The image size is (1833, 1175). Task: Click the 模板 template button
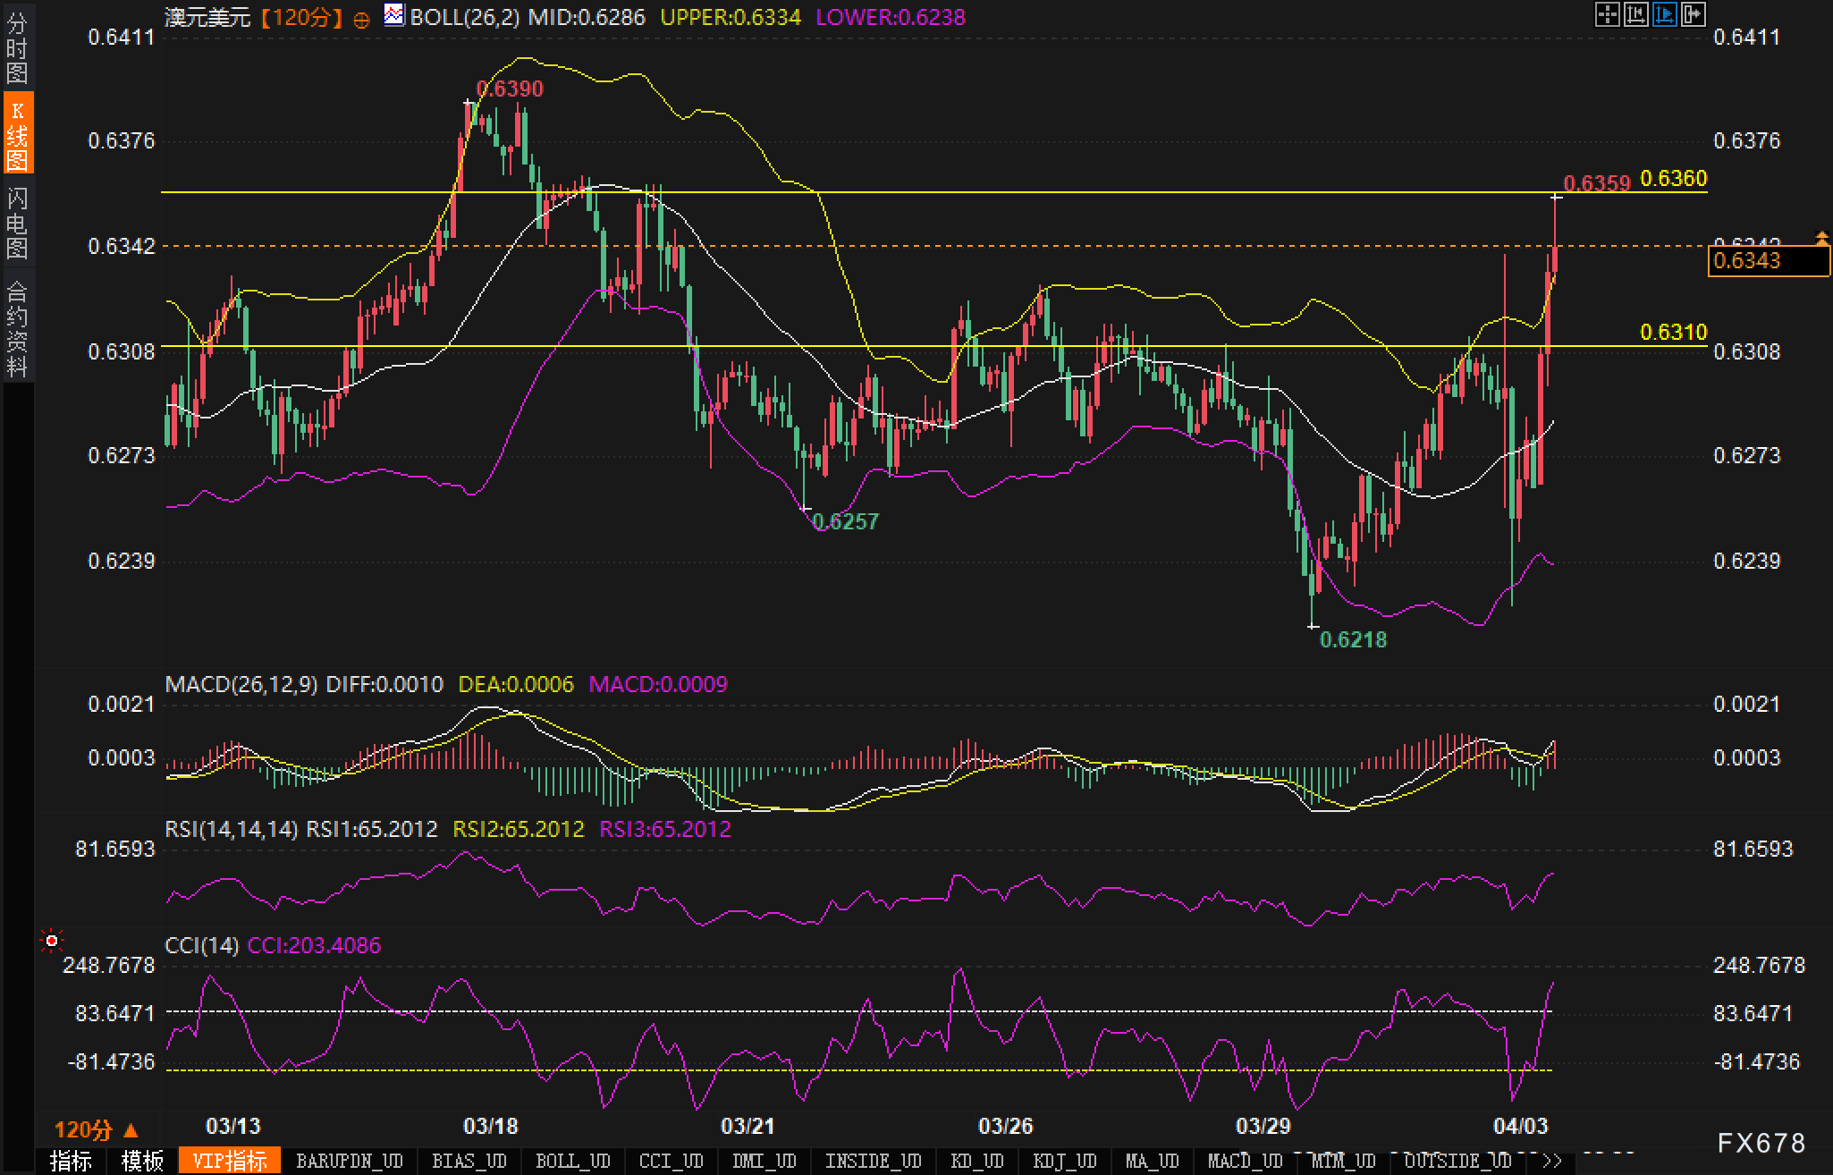click(x=142, y=1161)
